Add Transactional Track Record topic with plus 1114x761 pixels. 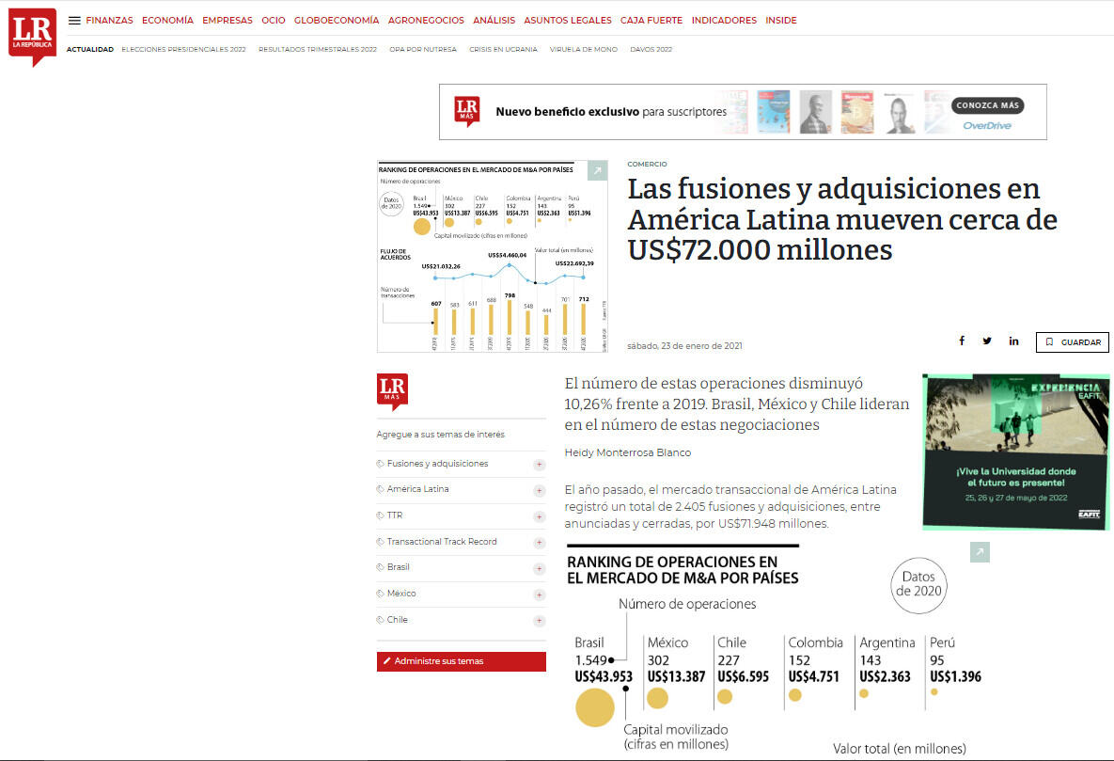(540, 543)
